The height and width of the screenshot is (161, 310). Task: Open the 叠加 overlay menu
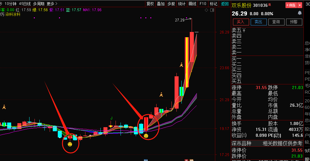(161, 4)
